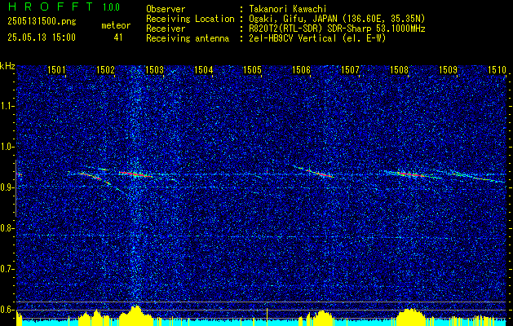
Task: Click the red meteor echo near 1508
Action: coord(409,174)
